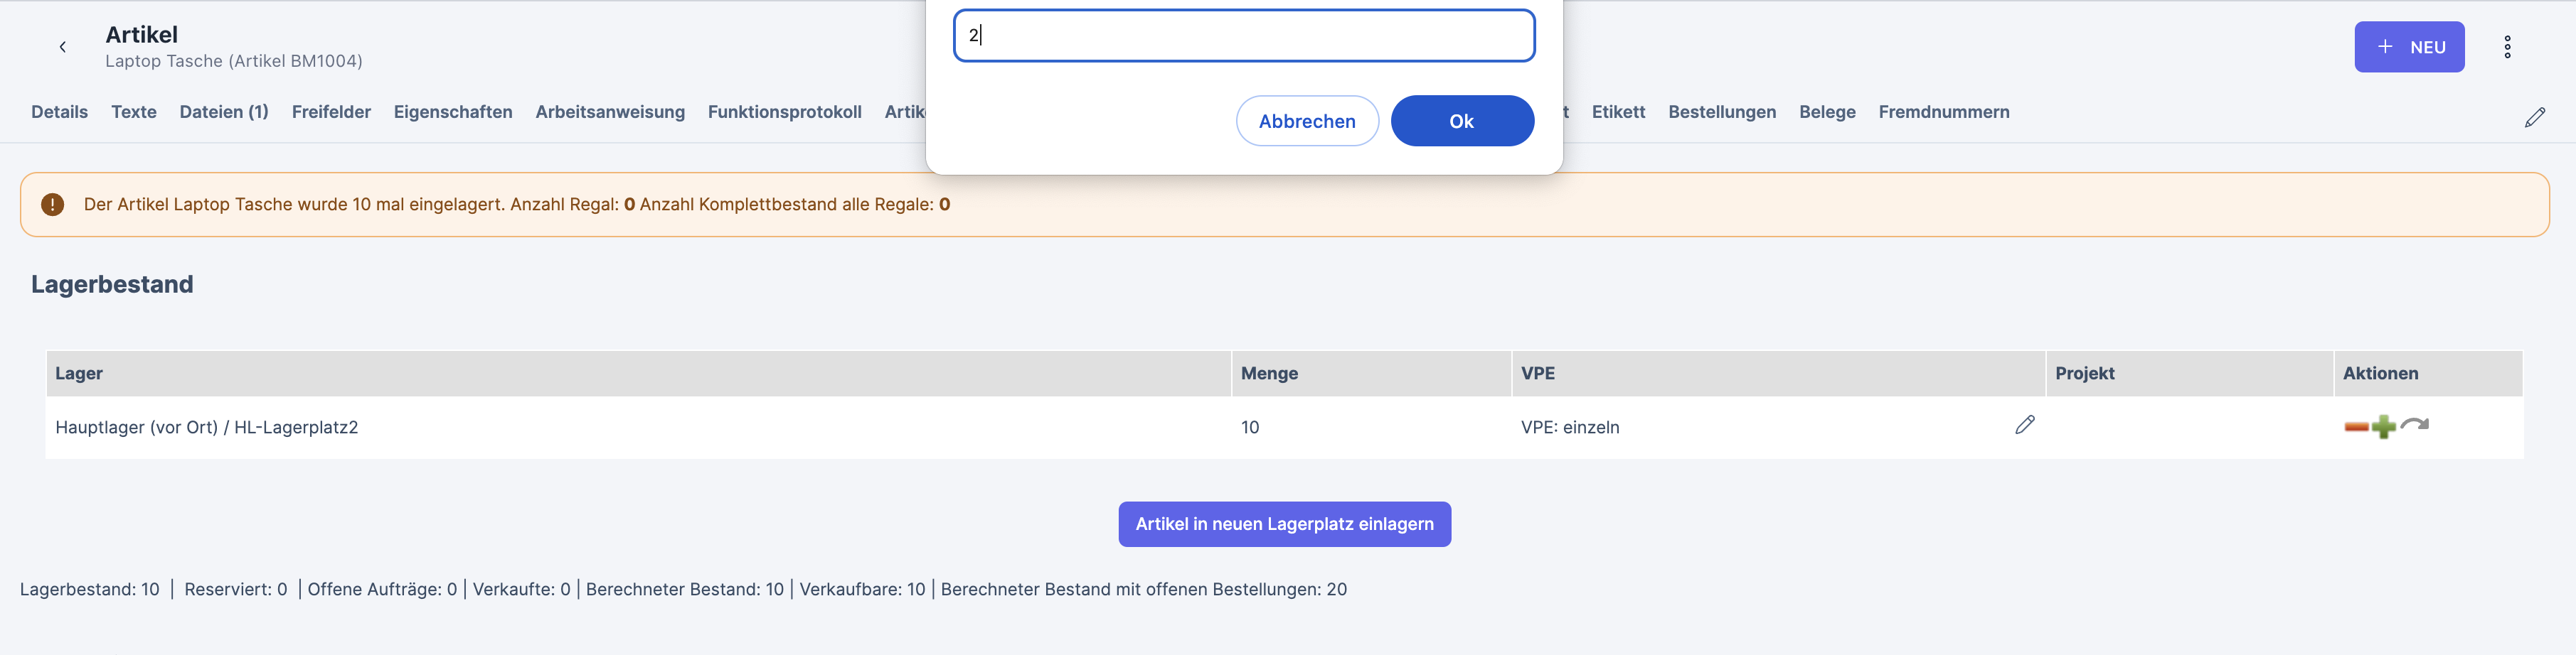
Task: Create new item with the NEU button
Action: [x=2409, y=47]
